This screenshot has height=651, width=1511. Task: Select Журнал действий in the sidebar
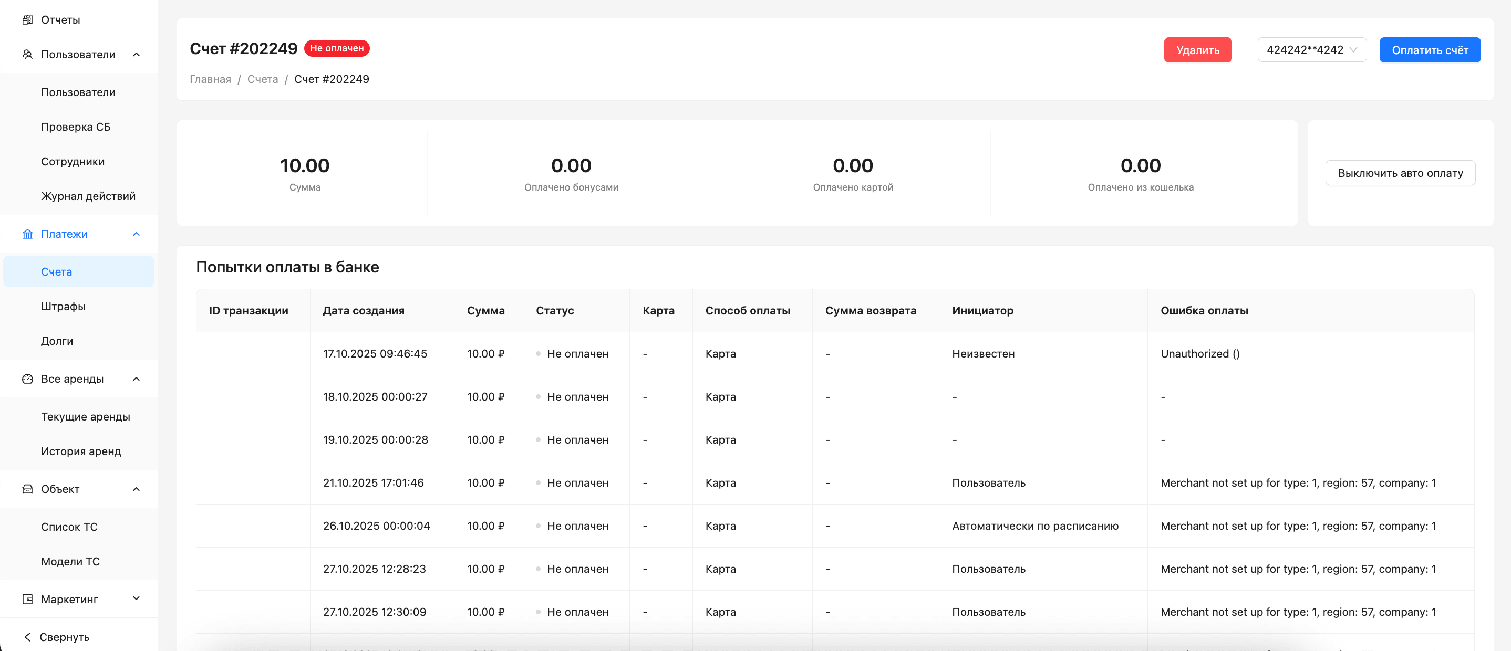(x=88, y=196)
